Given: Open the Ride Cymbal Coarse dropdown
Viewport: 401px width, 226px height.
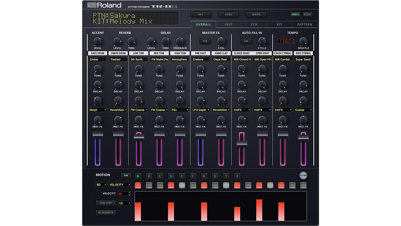Looking at the screenshot, I should click(x=303, y=110).
